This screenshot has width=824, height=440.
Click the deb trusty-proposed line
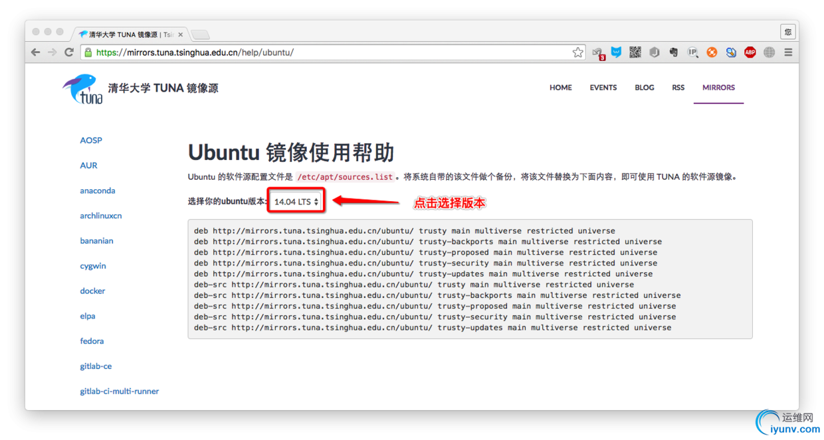[x=425, y=252]
